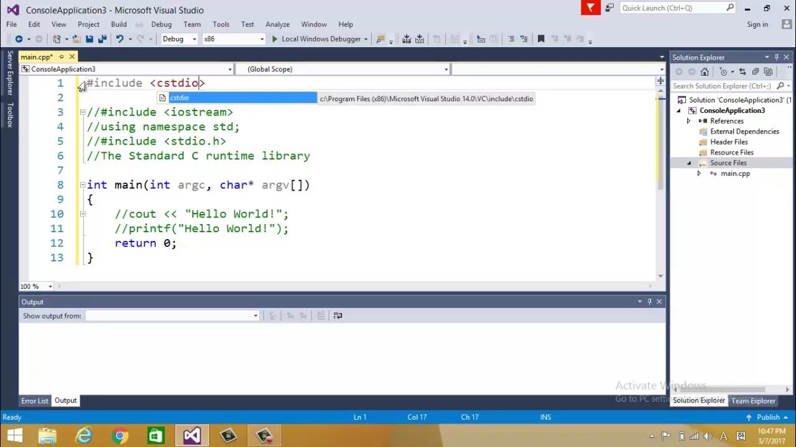Open the Show output from dropdown
The width and height of the screenshot is (796, 447).
(x=255, y=316)
